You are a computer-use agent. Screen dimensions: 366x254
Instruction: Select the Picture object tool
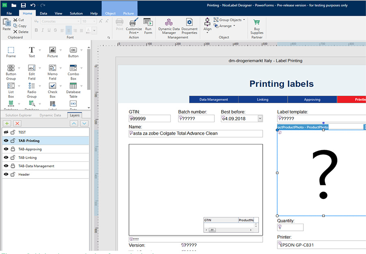click(x=52, y=52)
